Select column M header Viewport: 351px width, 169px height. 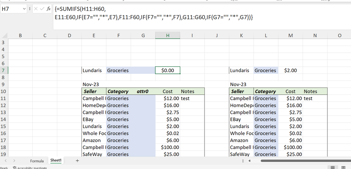point(291,35)
